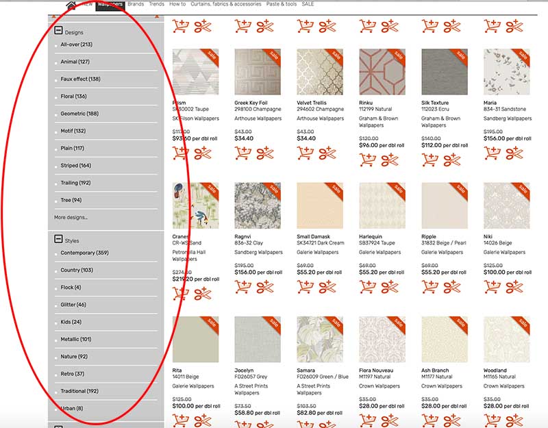Open the Brands menu
The height and width of the screenshot is (428, 548).
136,4
